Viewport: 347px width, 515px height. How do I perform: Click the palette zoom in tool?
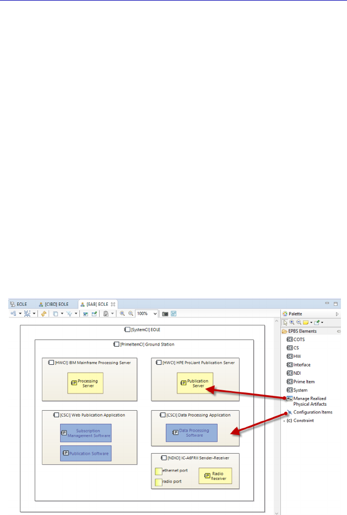pyautogui.click(x=291, y=322)
